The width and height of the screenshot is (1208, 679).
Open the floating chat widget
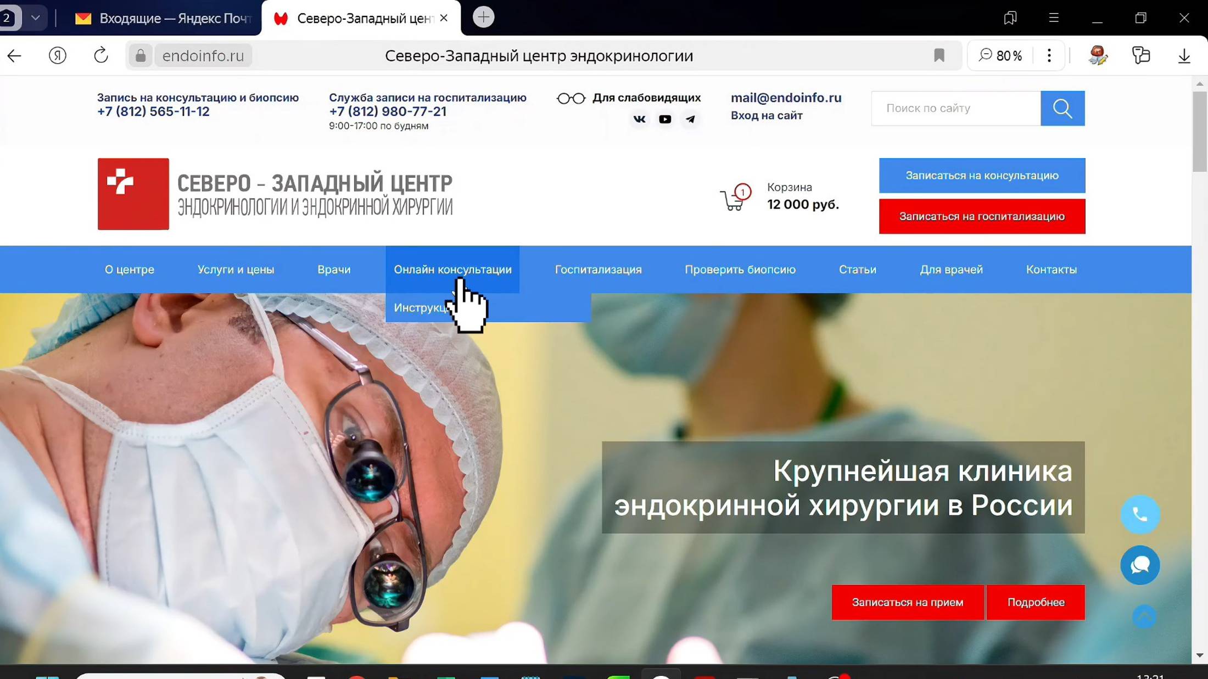coord(1140,565)
